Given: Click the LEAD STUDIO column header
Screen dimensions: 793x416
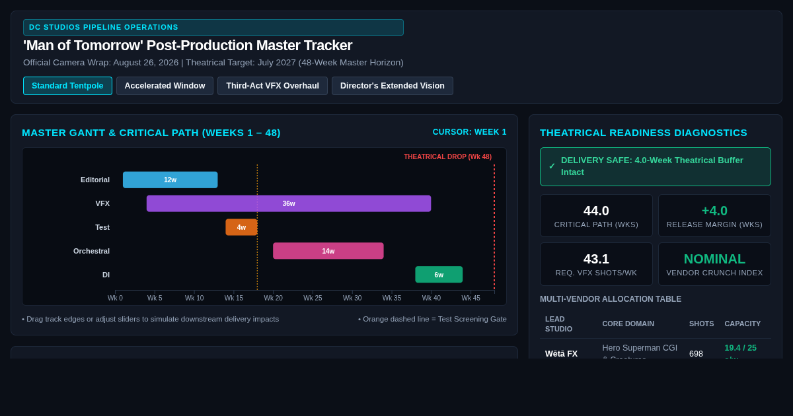Looking at the screenshot, I should tap(559, 324).
